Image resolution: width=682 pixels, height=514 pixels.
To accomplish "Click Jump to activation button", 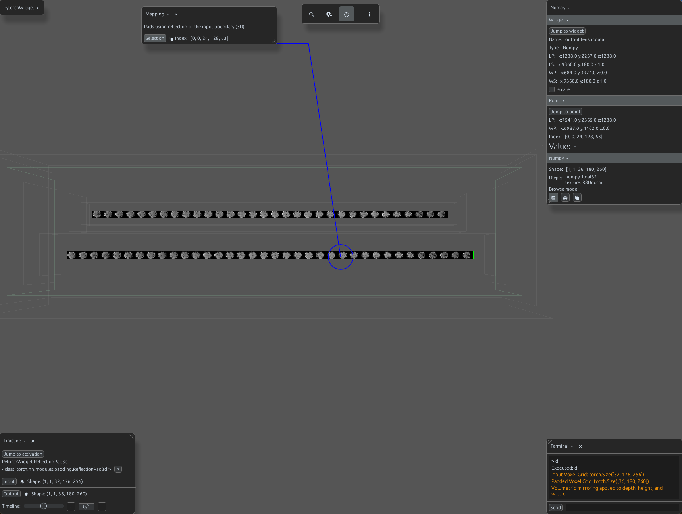I will (x=23, y=454).
